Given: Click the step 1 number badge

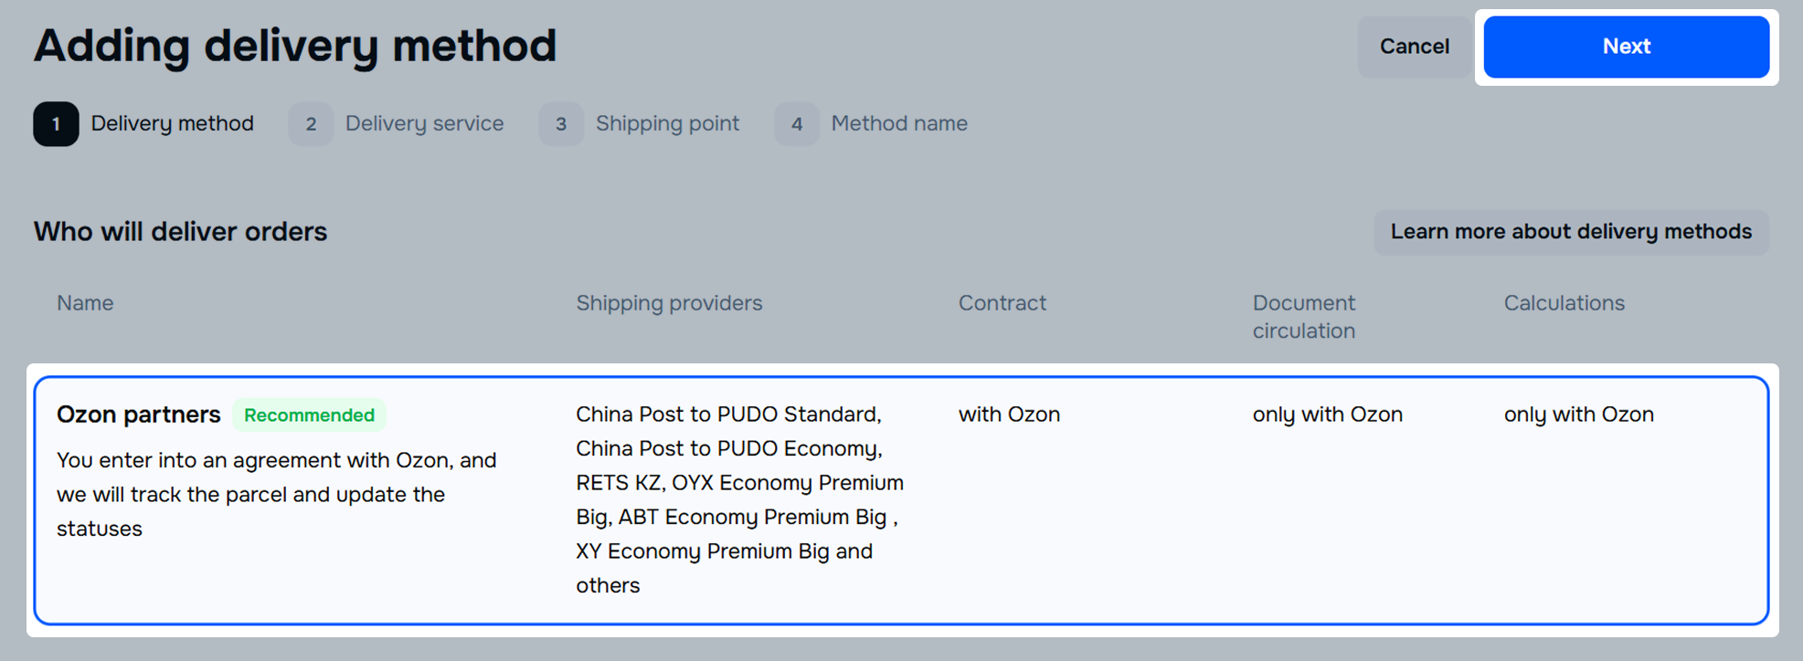Looking at the screenshot, I should pyautogui.click(x=56, y=124).
